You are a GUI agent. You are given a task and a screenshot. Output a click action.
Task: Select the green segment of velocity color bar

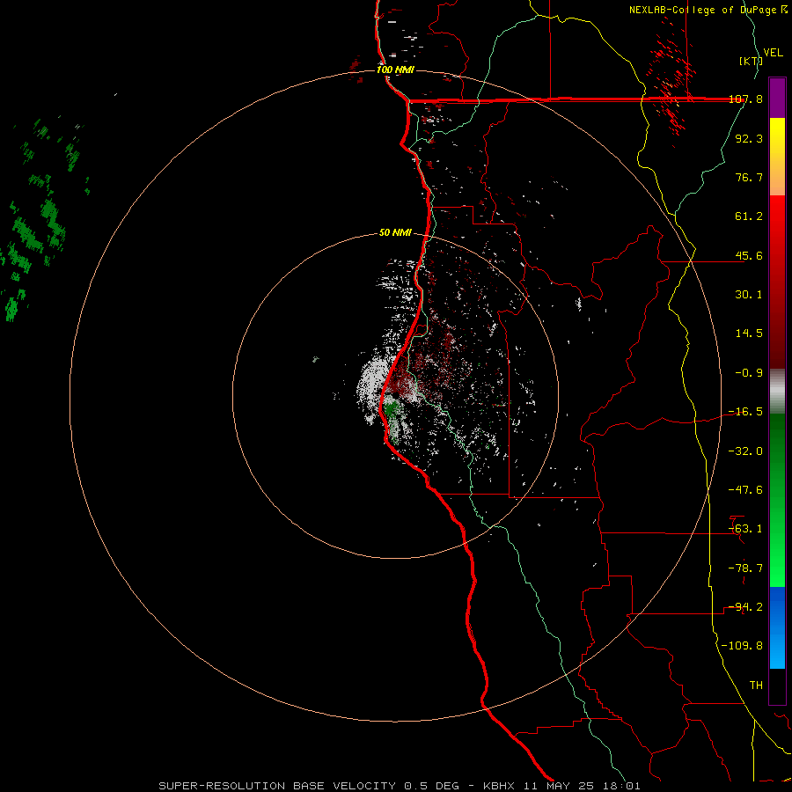pyautogui.click(x=777, y=500)
